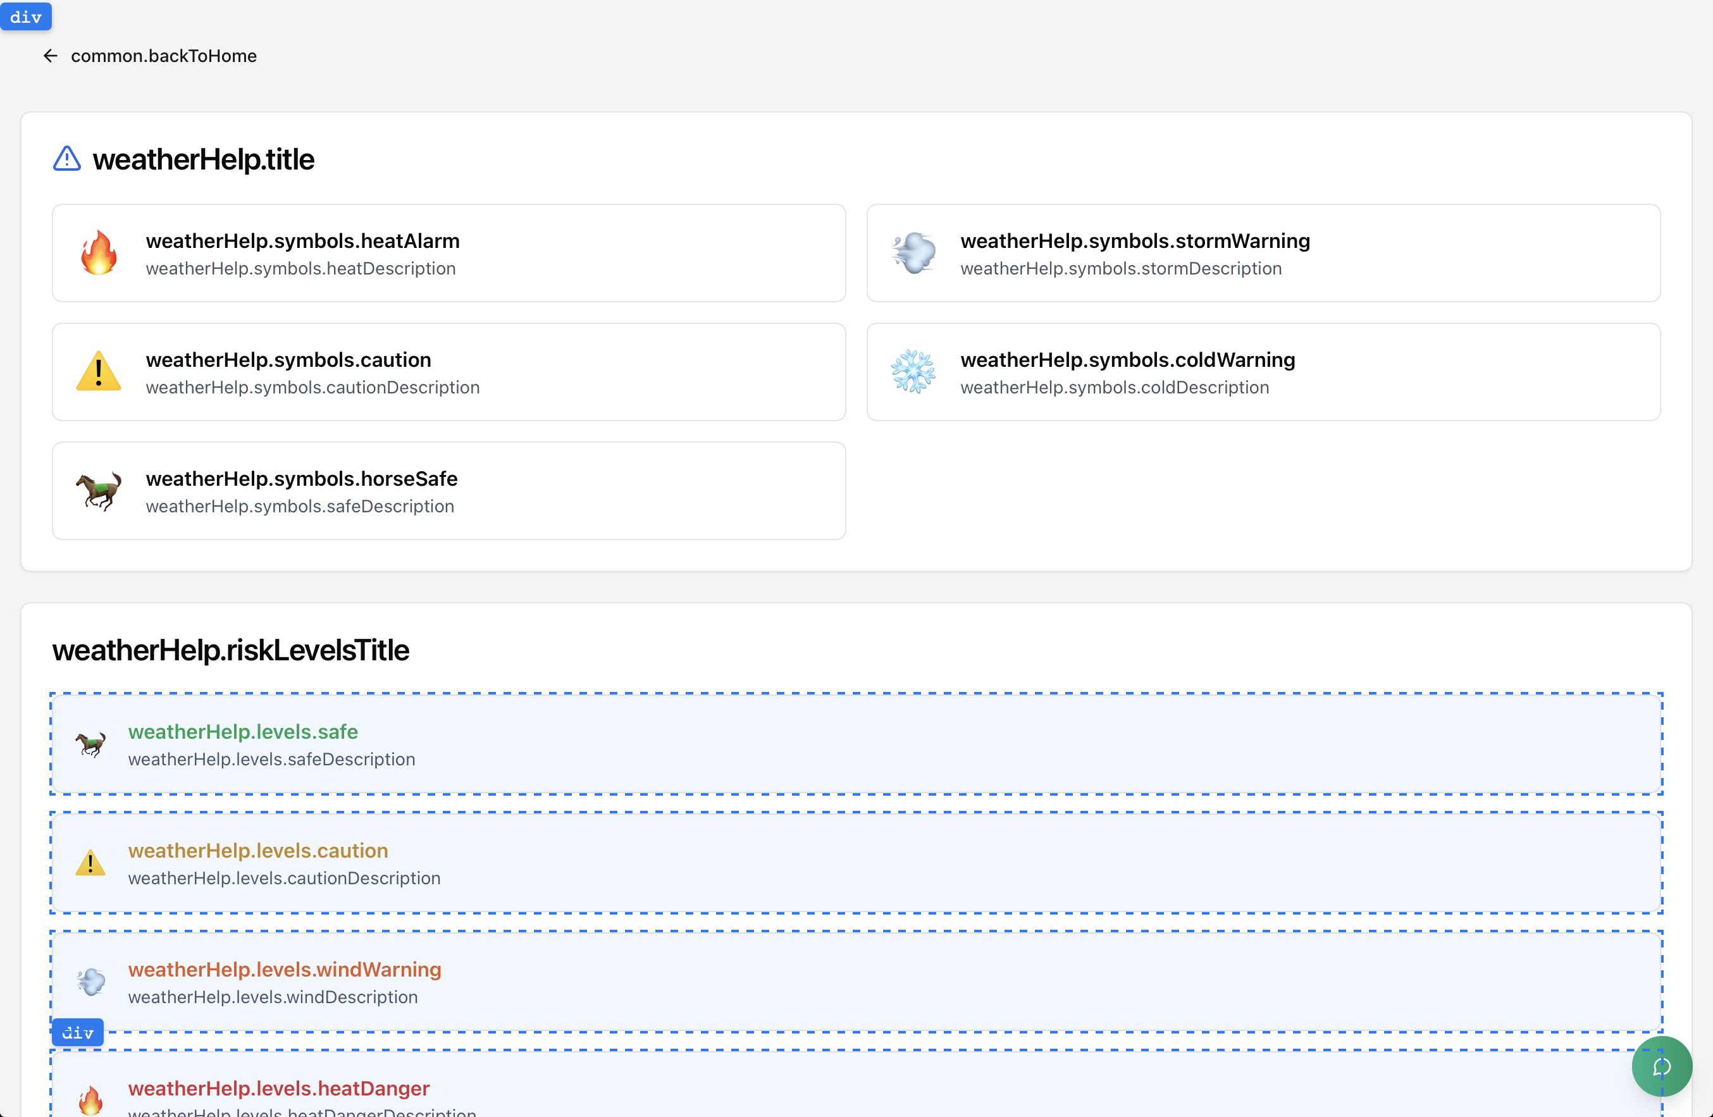This screenshot has width=1713, height=1117.
Task: Click the stormWarning wind cloud icon
Action: (x=913, y=254)
